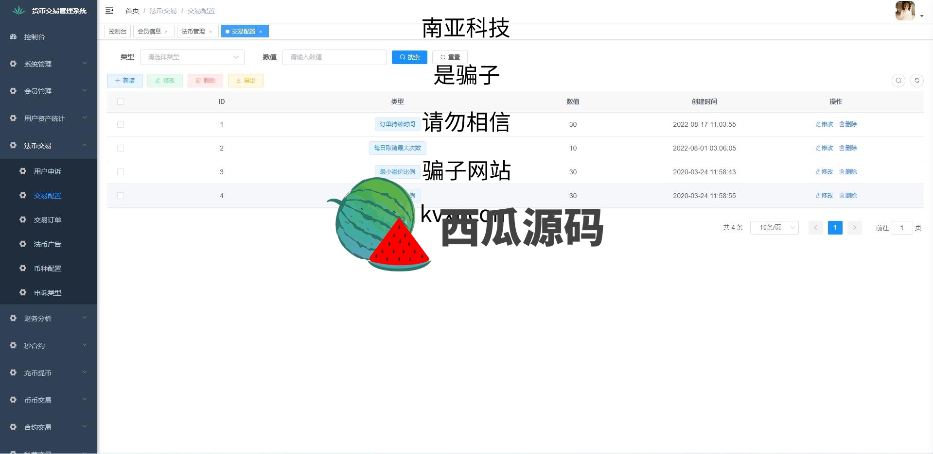This screenshot has height=454, width=933.
Task: Expand 会员管理 menu chevron
Action: pos(85,90)
